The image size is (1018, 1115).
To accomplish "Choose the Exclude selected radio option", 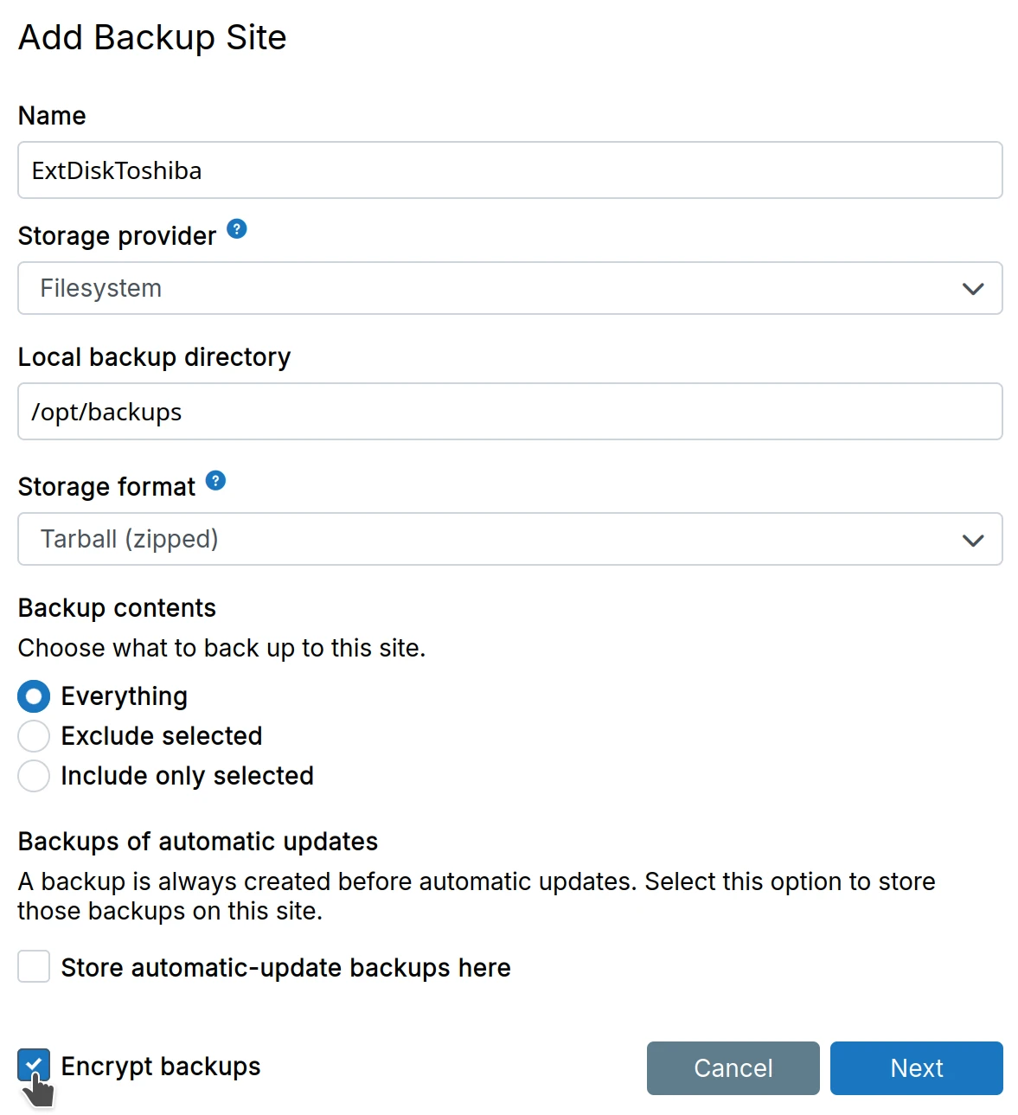I will pos(34,736).
